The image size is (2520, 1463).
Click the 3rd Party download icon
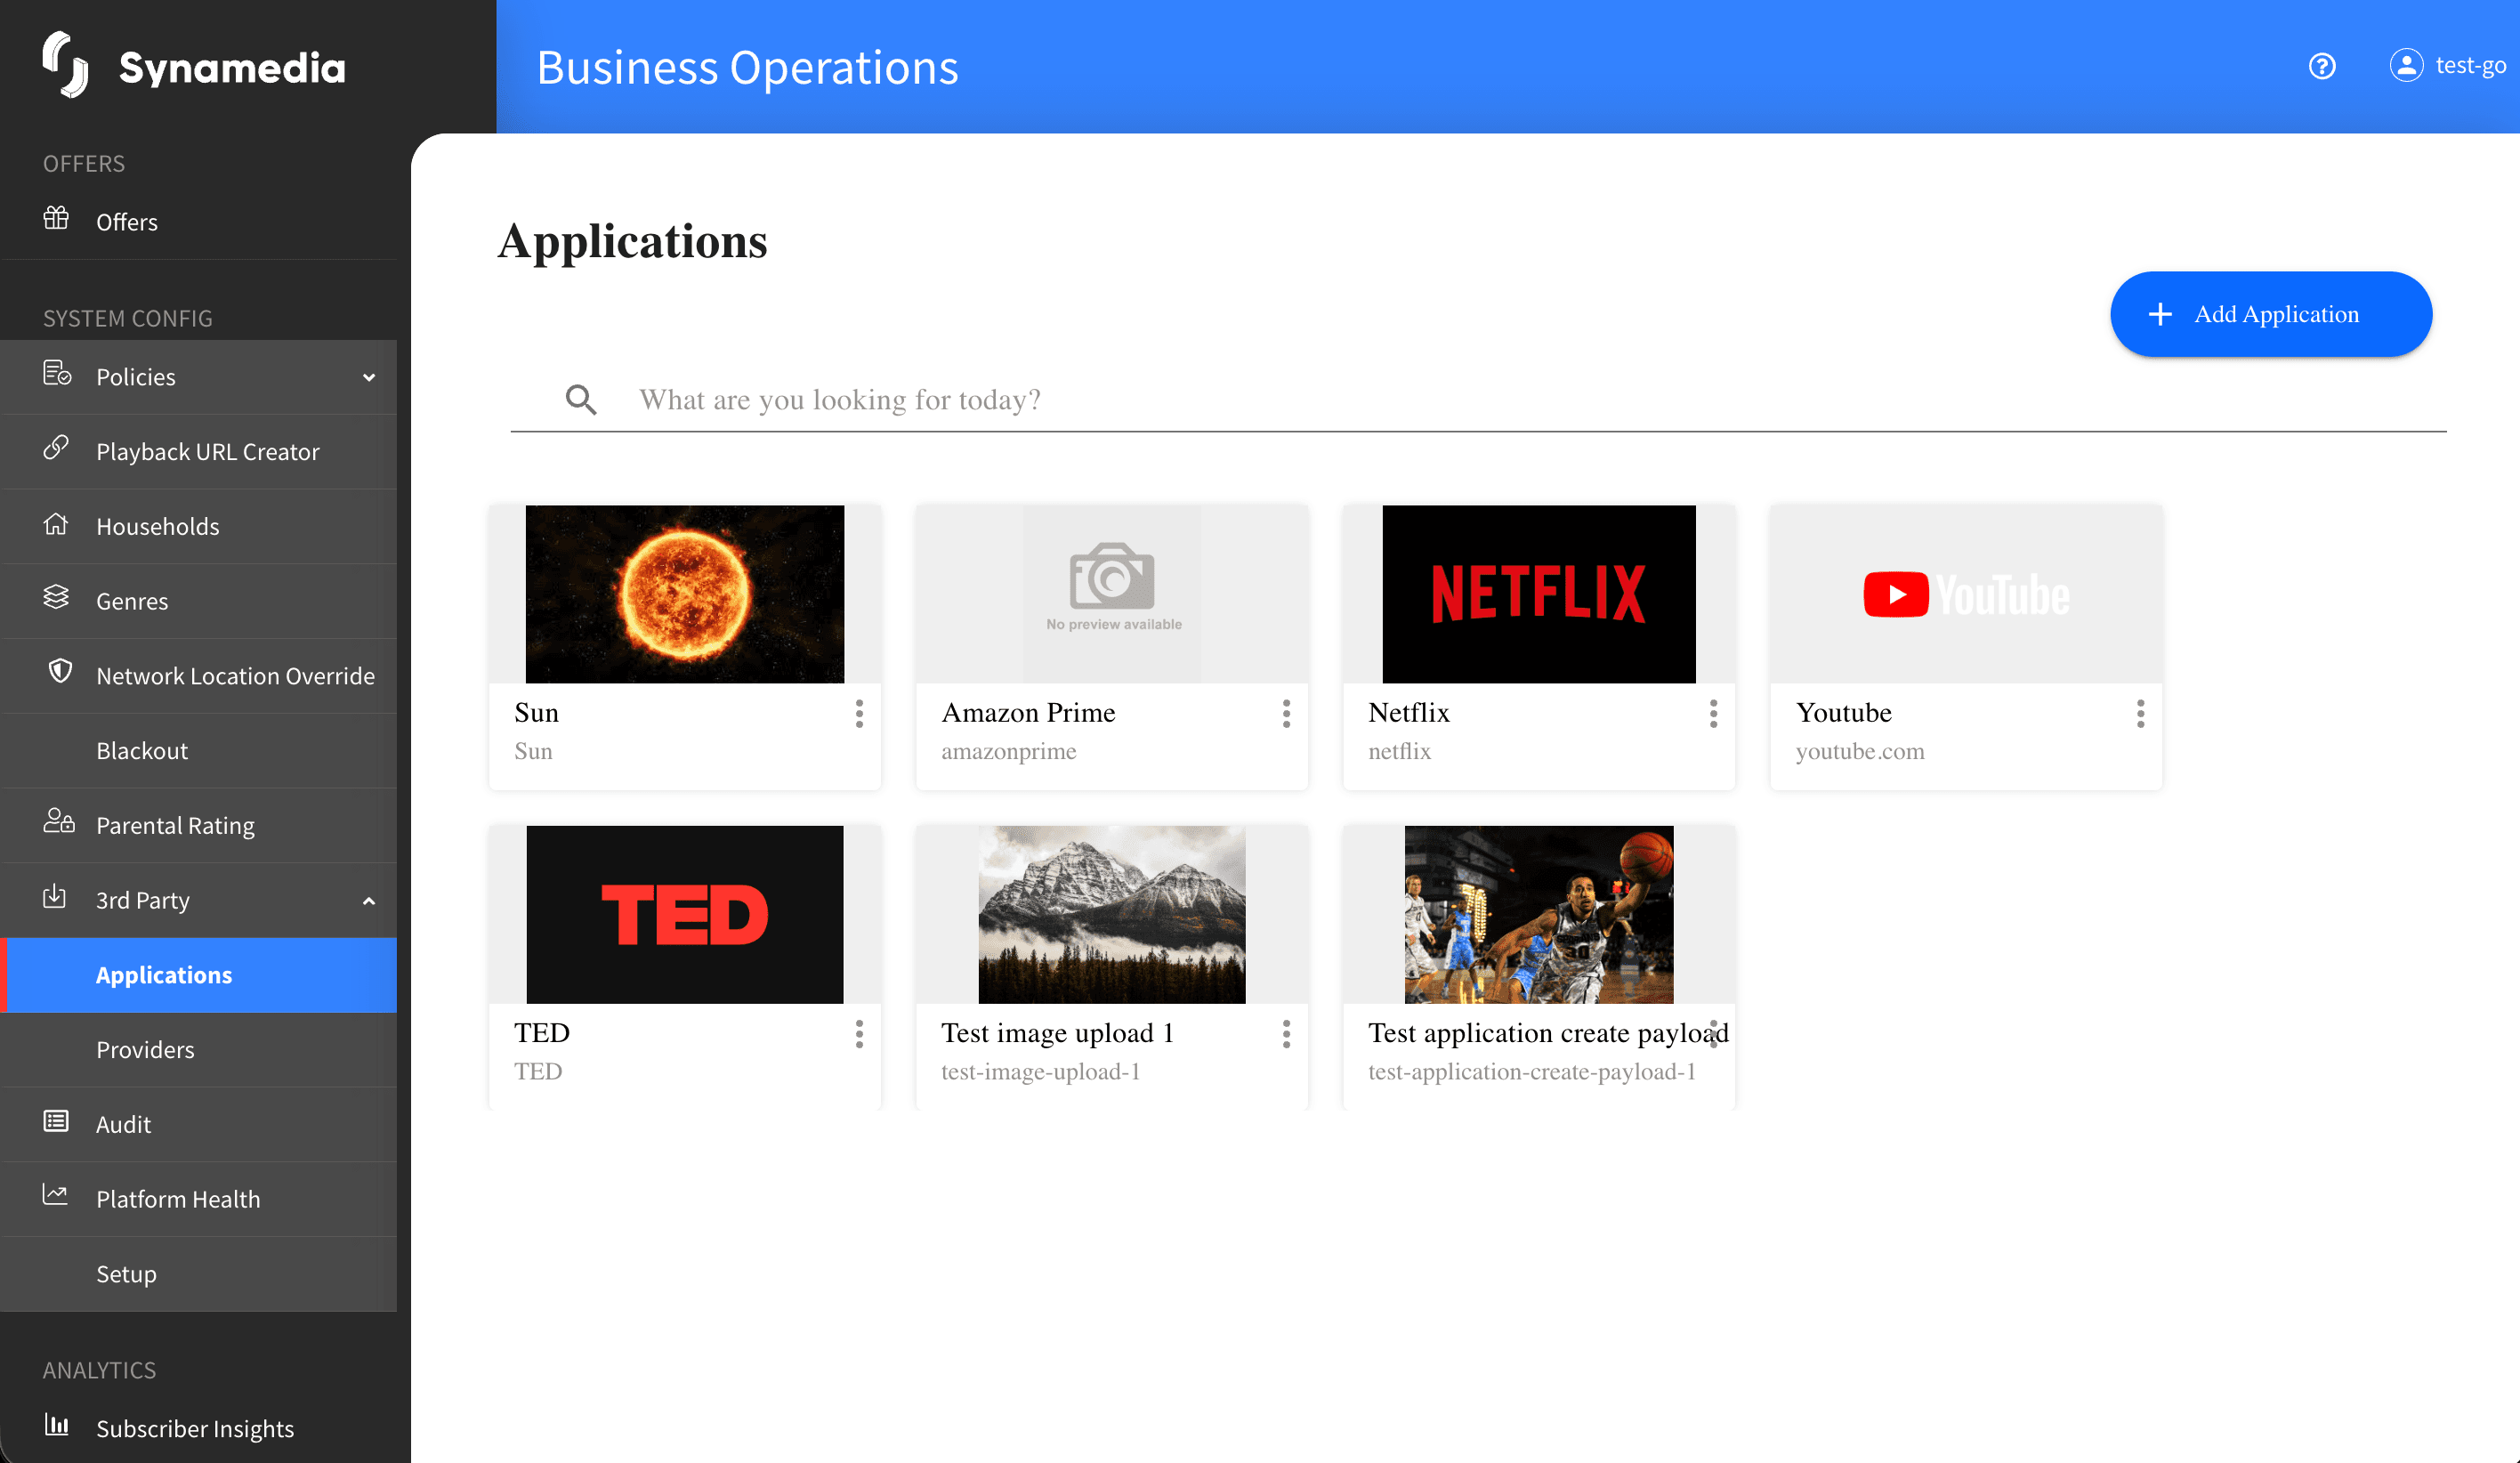click(x=55, y=896)
